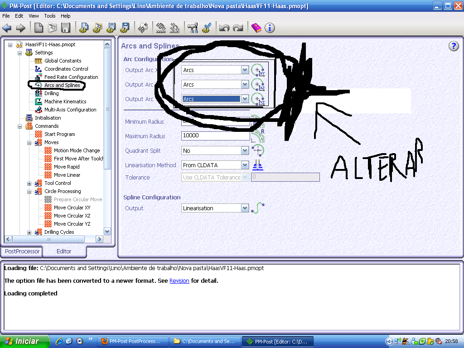Expand the Tool Control tree node
The width and height of the screenshot is (464, 348).
click(29, 184)
